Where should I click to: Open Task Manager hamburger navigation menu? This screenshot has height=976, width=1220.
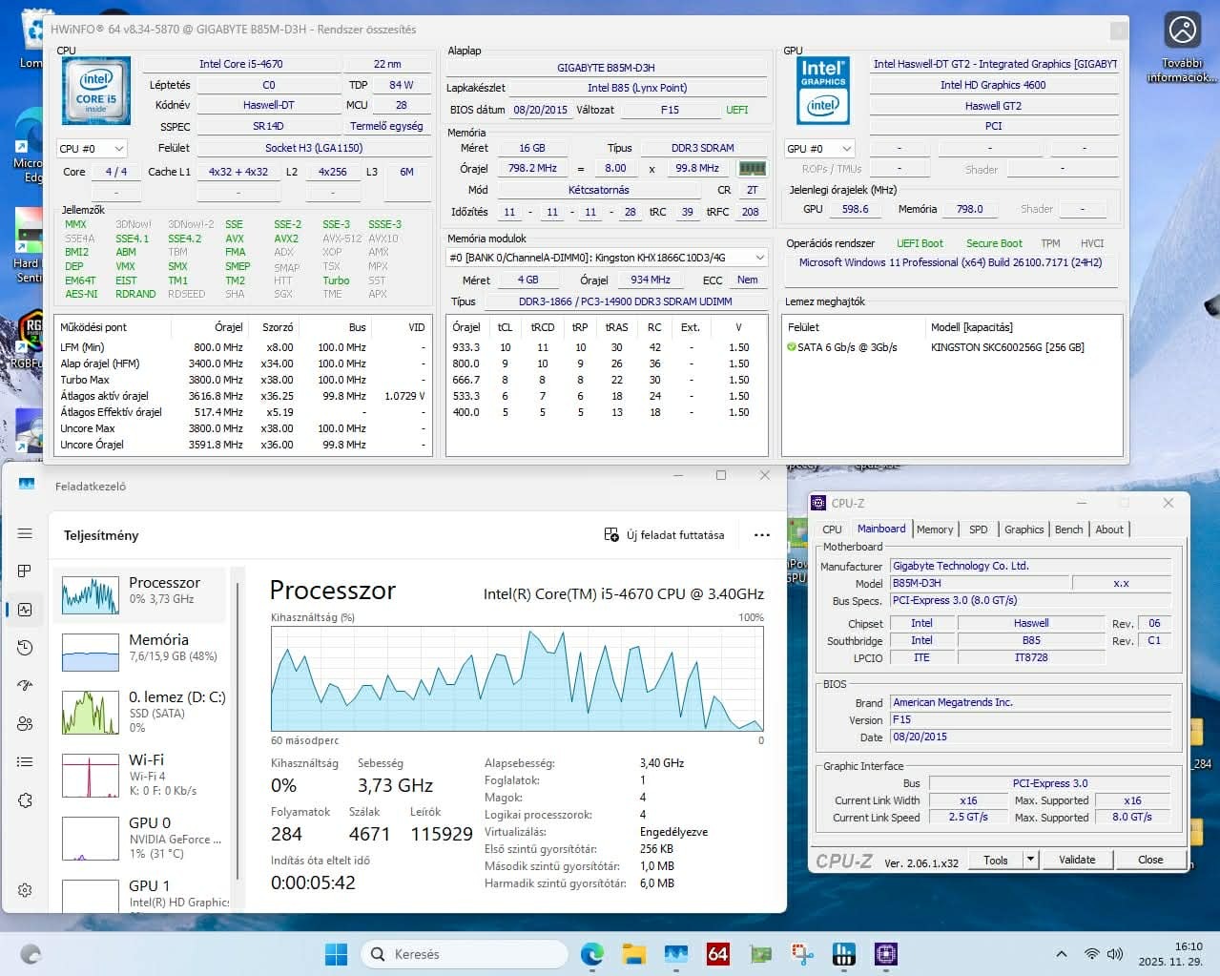tap(25, 533)
